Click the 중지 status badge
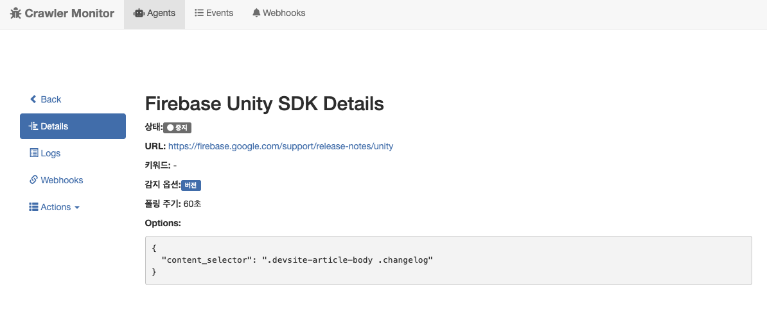This screenshot has height=314, width=767. point(177,128)
